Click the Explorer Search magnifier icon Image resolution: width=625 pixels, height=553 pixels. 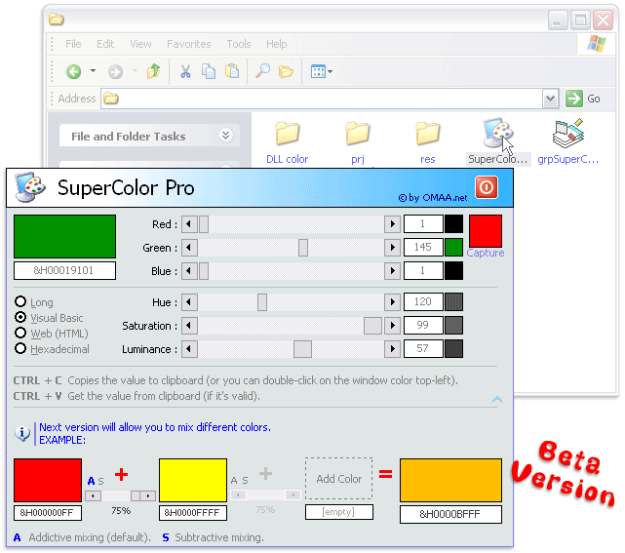tap(262, 71)
